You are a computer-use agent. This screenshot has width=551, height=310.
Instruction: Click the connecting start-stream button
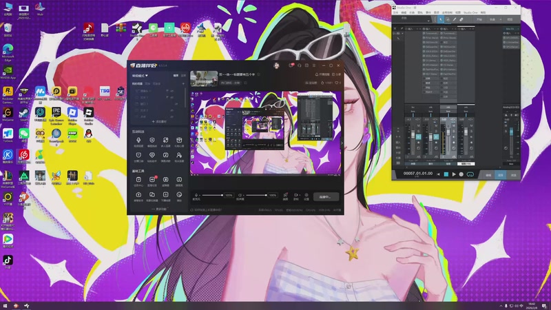[326, 197]
